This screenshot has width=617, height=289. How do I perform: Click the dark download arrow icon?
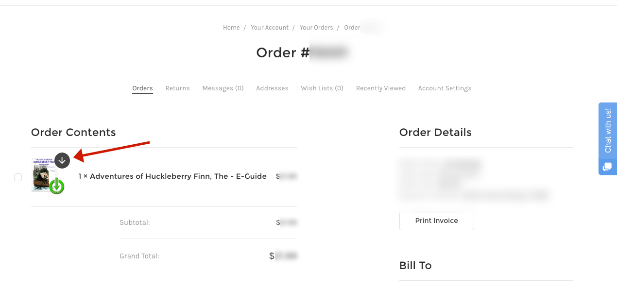click(x=62, y=160)
